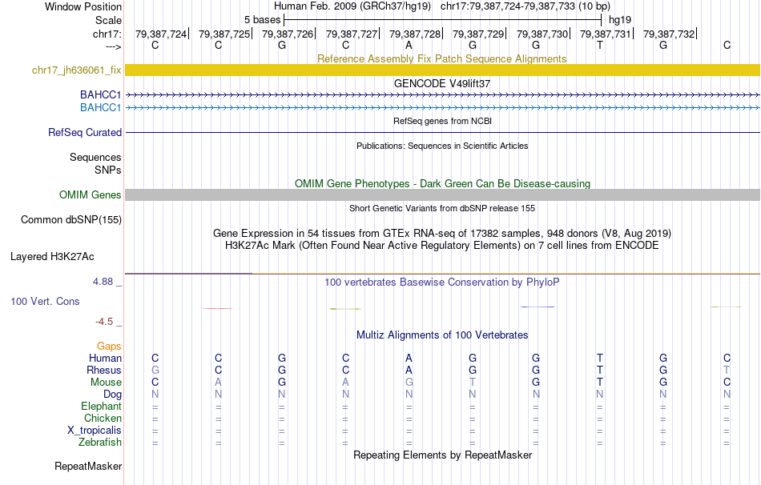This screenshot has height=485, width=761.
Task: Open RefSeq genes from NCBI title
Action: click(442, 121)
